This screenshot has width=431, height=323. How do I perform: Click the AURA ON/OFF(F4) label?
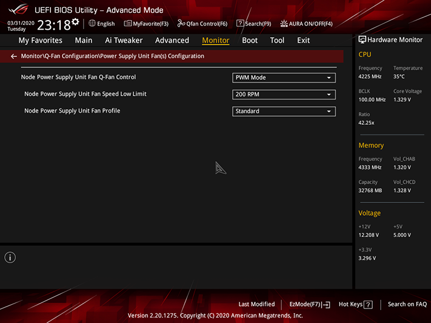coord(310,24)
